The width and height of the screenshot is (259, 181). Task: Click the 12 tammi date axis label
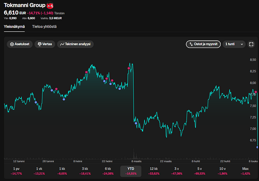click(x=19, y=161)
